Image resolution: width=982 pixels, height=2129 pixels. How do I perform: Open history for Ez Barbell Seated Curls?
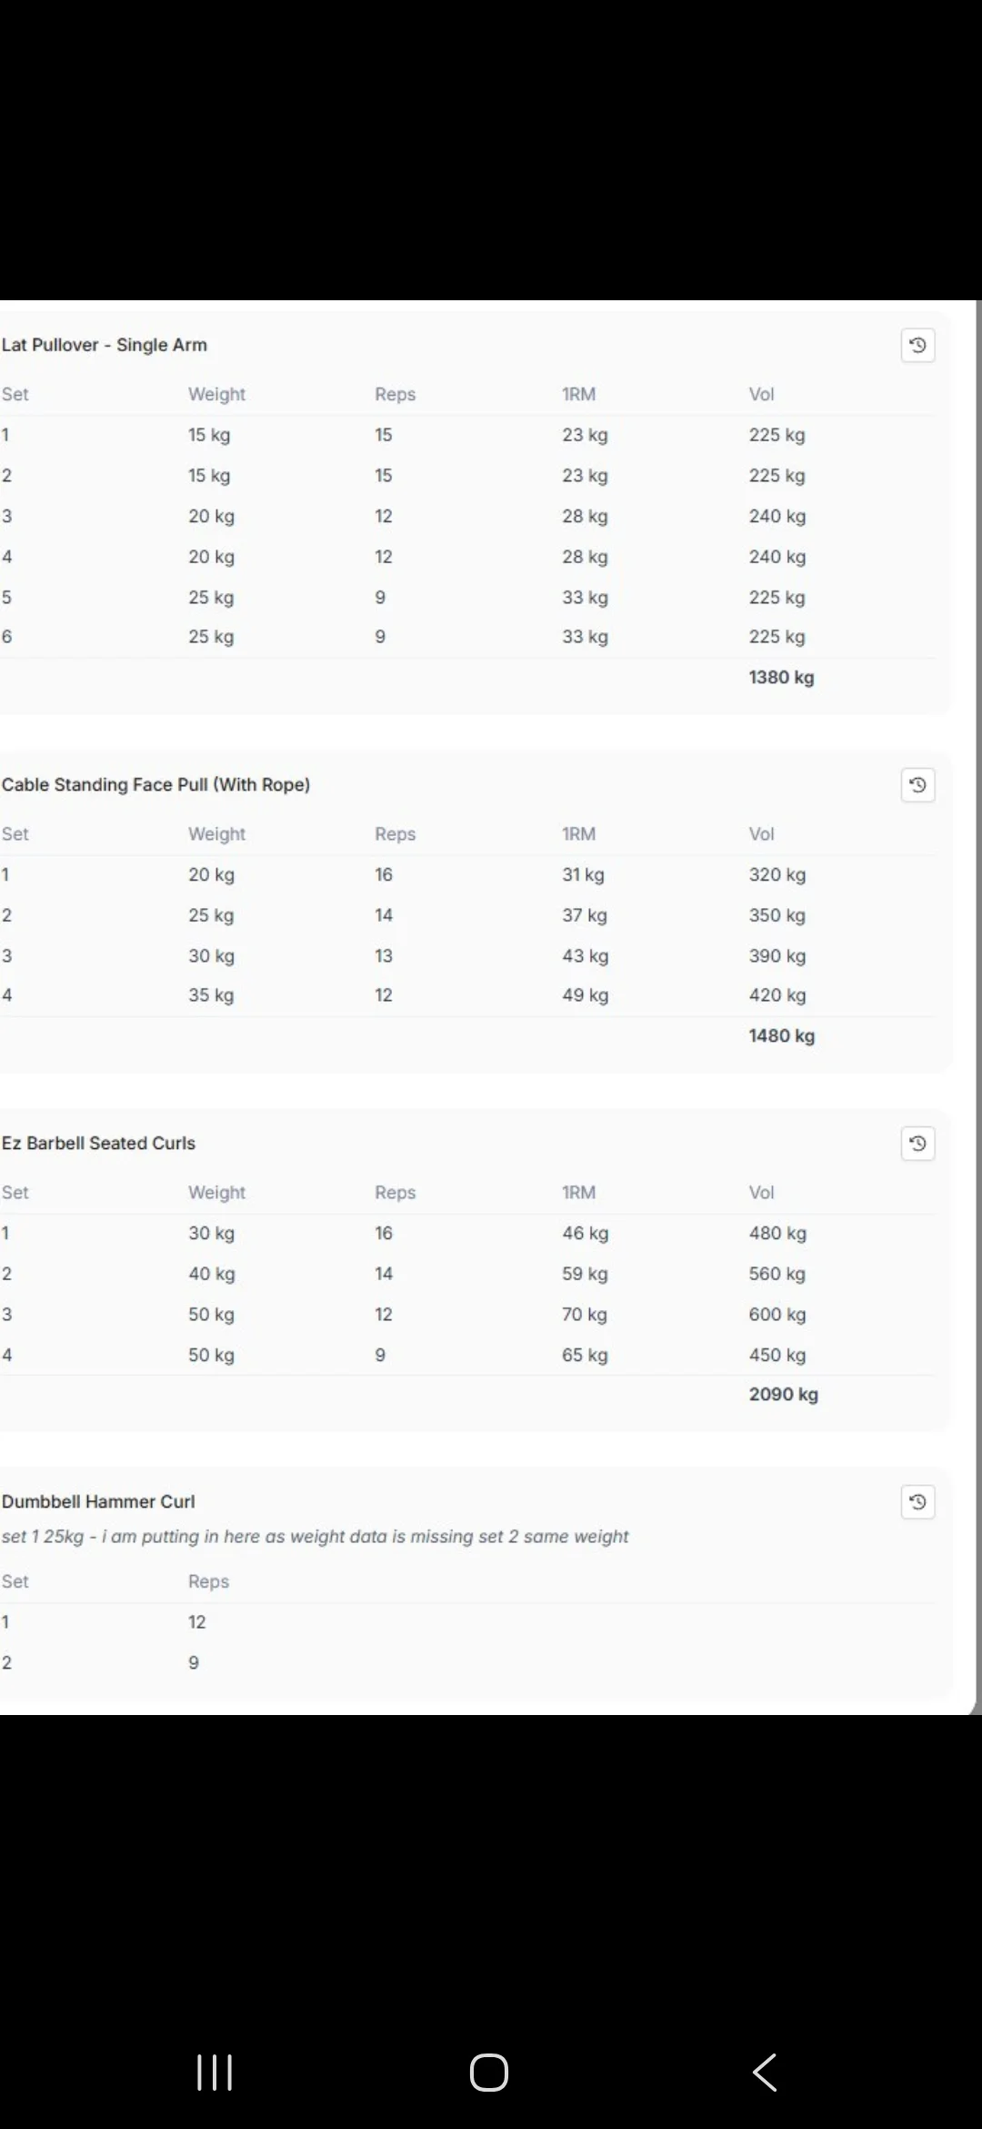click(x=917, y=1143)
